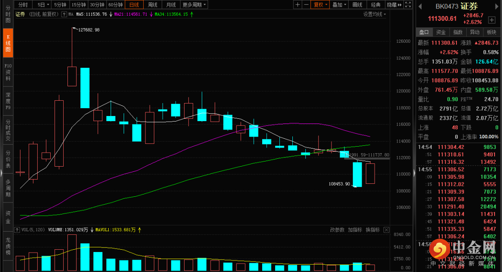Switch chart to 周线 period
Viewport: 502px width, 272px height.
(x=152, y=5)
